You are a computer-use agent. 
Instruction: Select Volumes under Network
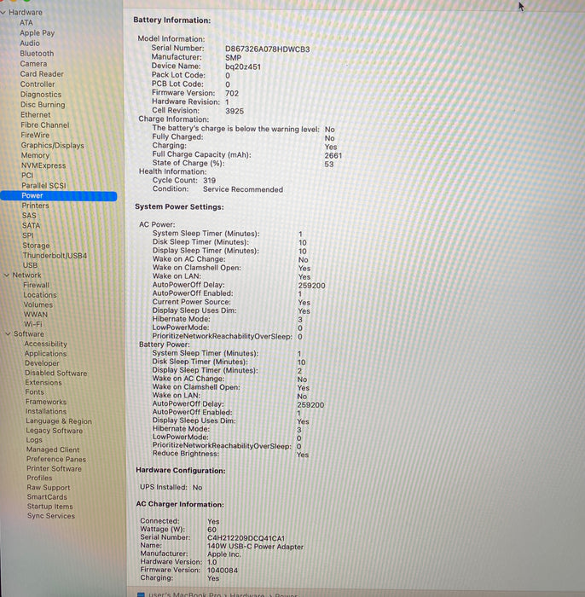click(x=38, y=304)
